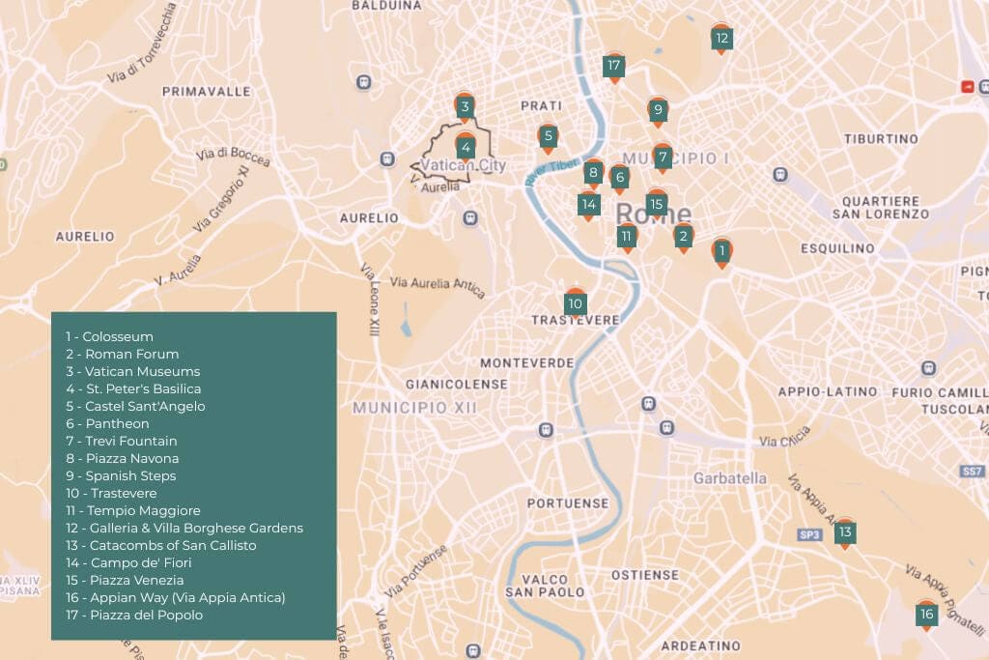This screenshot has width=989, height=660.
Task: Click the 'MONTEVERDE' district label
Action: click(x=527, y=363)
